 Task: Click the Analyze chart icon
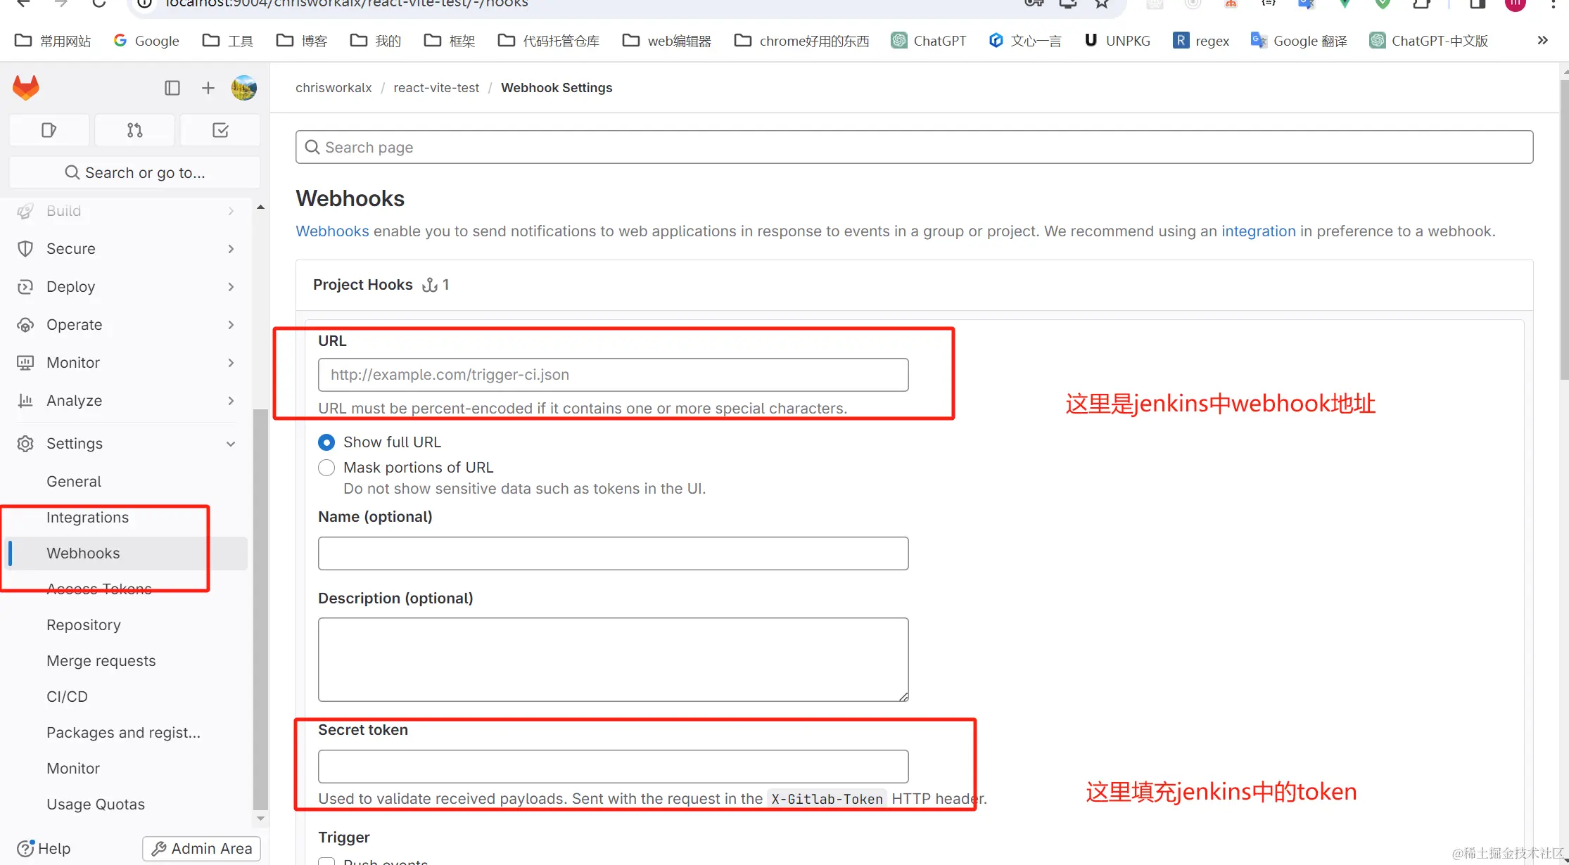[25, 401]
